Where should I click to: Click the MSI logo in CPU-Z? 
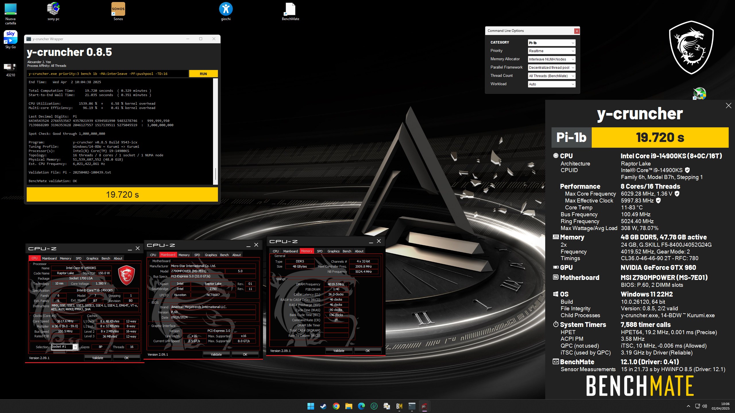click(x=126, y=275)
